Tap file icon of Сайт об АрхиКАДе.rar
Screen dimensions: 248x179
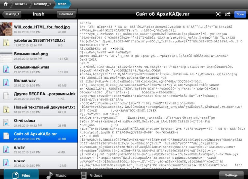(6, 136)
